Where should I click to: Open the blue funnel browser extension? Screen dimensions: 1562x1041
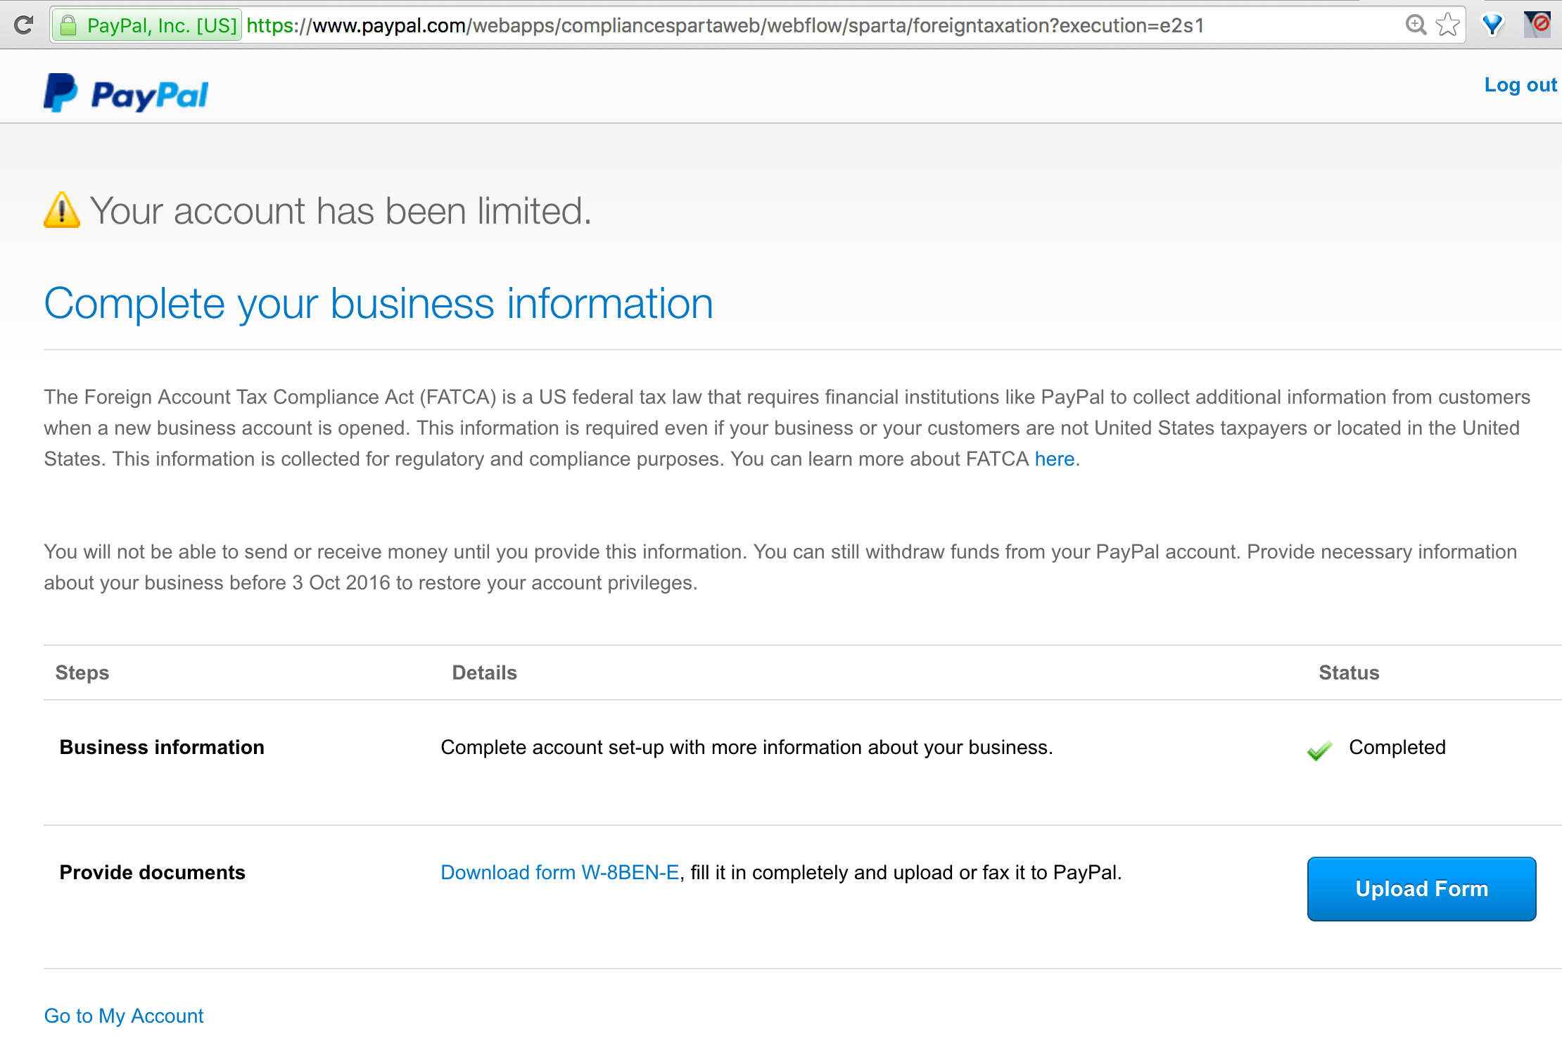[x=1493, y=25]
